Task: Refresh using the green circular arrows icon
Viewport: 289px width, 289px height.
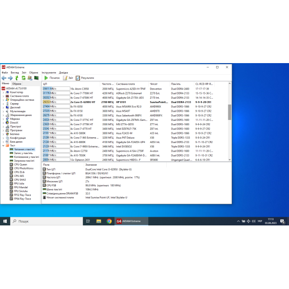Action: point(24,78)
